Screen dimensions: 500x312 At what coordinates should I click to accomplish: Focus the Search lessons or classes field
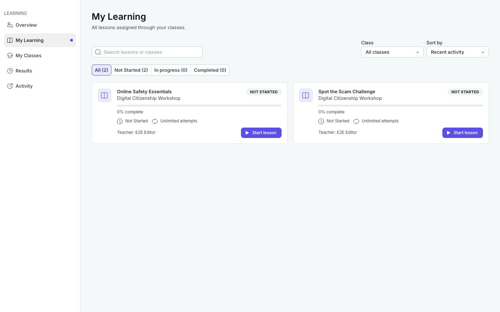click(147, 52)
